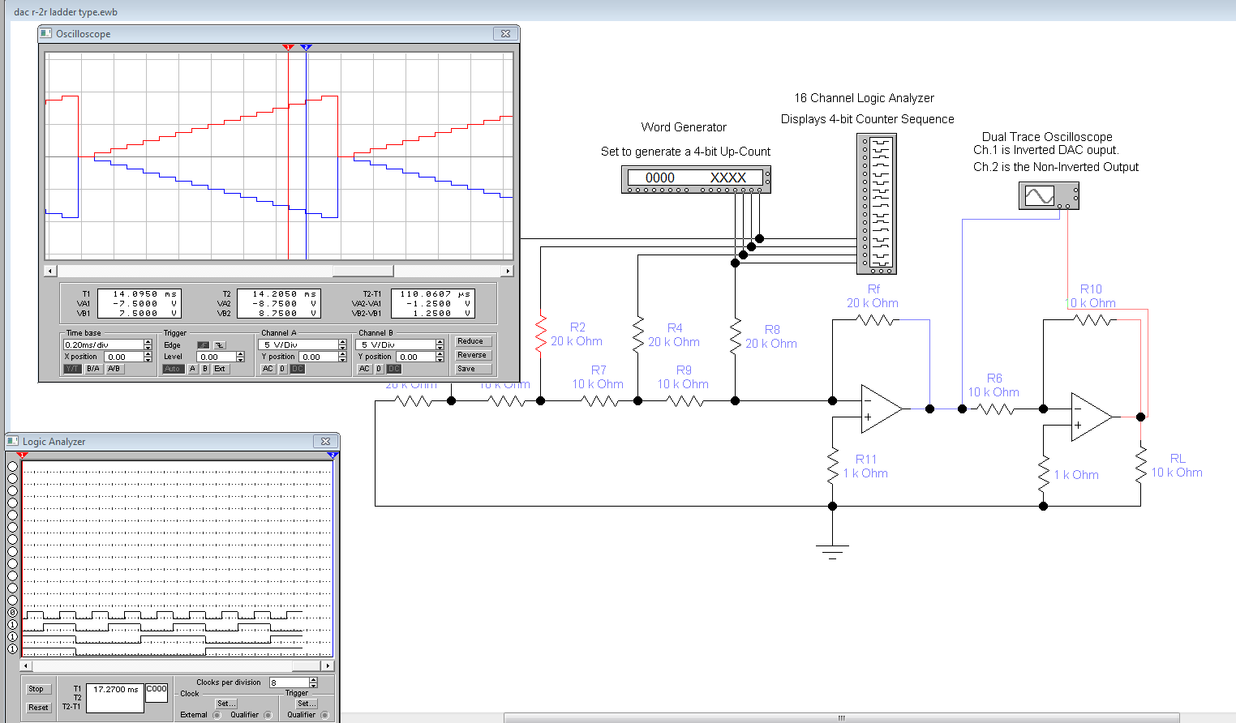Switch oscilloscope to A/B mode
1236x723 pixels.
[x=115, y=369]
